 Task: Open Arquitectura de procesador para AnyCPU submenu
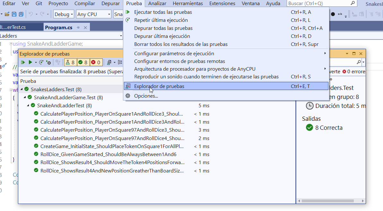click(226, 69)
